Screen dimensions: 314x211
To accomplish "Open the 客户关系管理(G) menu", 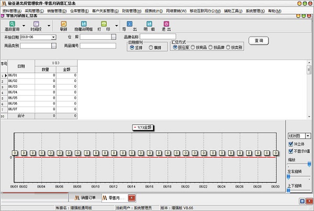I will coord(105,11).
